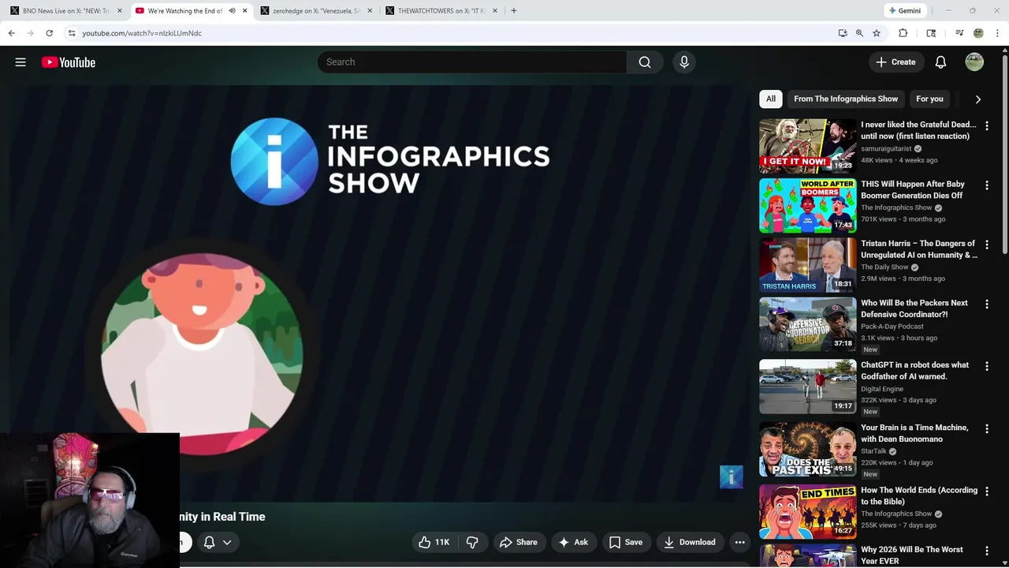Show more filter chips with right chevron
Viewport: 1009px width, 568px height.
pyautogui.click(x=978, y=99)
